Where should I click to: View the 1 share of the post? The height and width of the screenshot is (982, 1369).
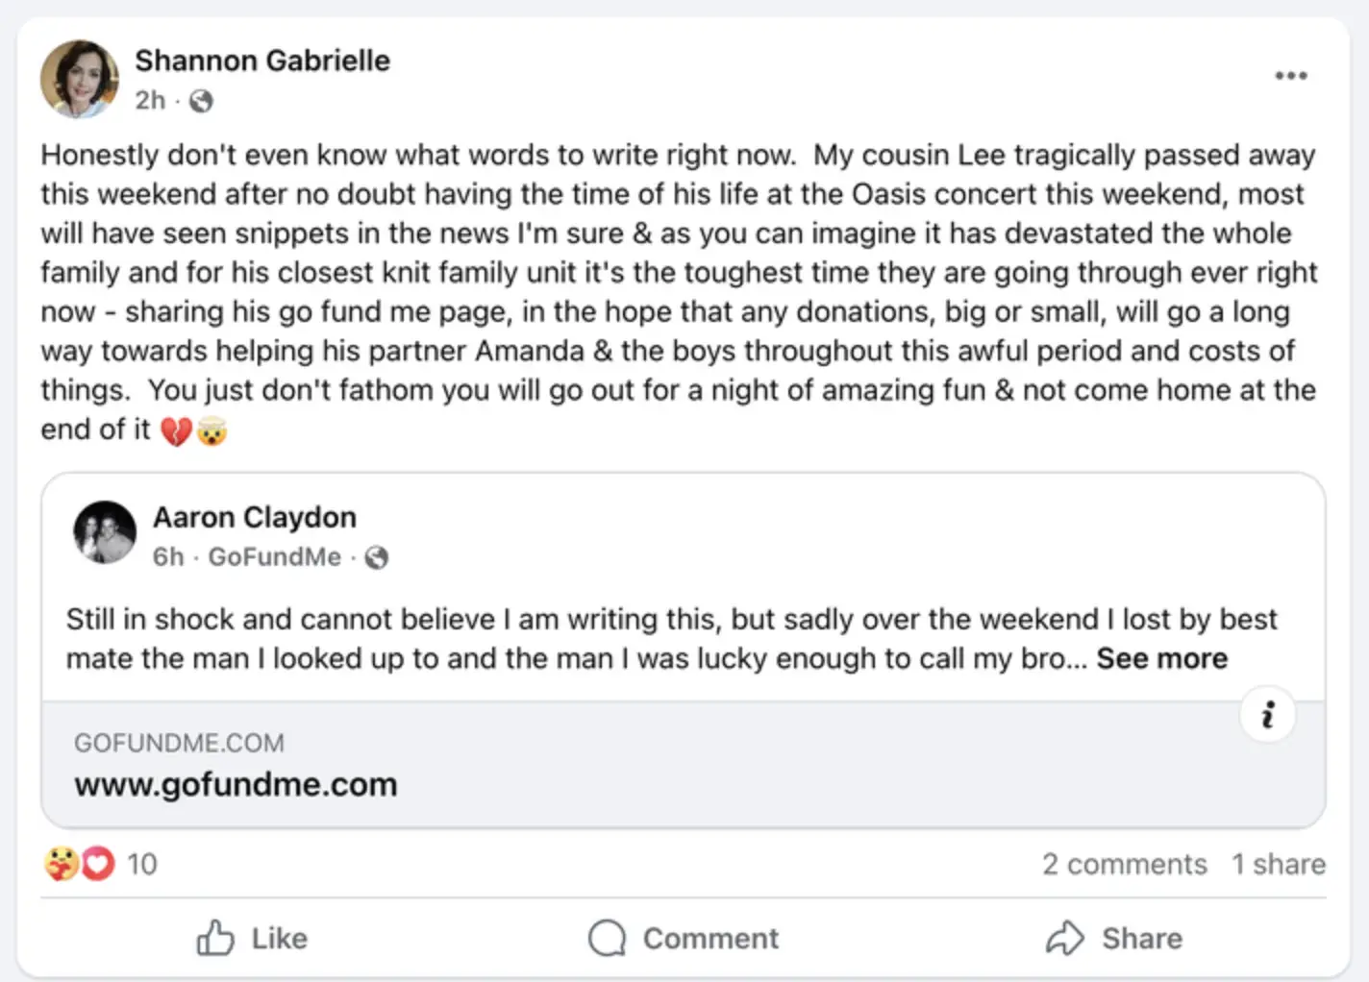[x=1279, y=864]
